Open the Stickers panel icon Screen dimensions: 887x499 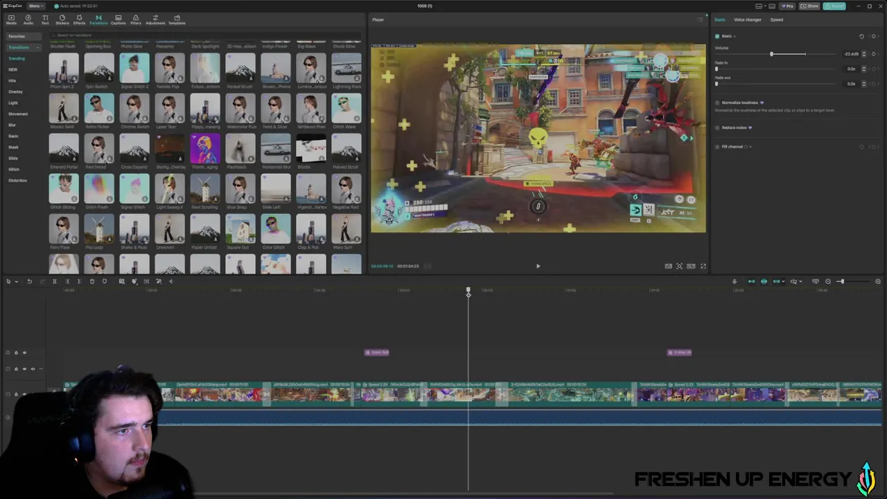tap(62, 19)
